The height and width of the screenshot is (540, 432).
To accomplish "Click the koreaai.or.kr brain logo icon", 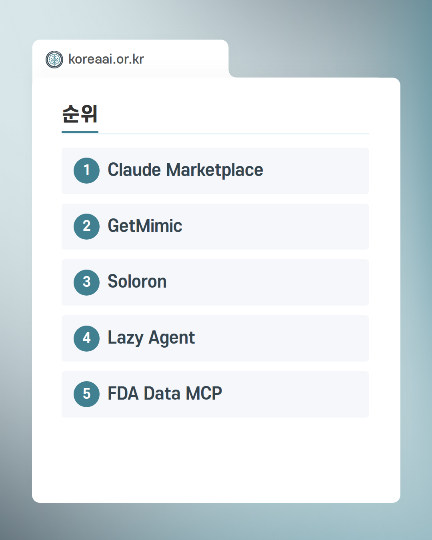I will [x=54, y=60].
